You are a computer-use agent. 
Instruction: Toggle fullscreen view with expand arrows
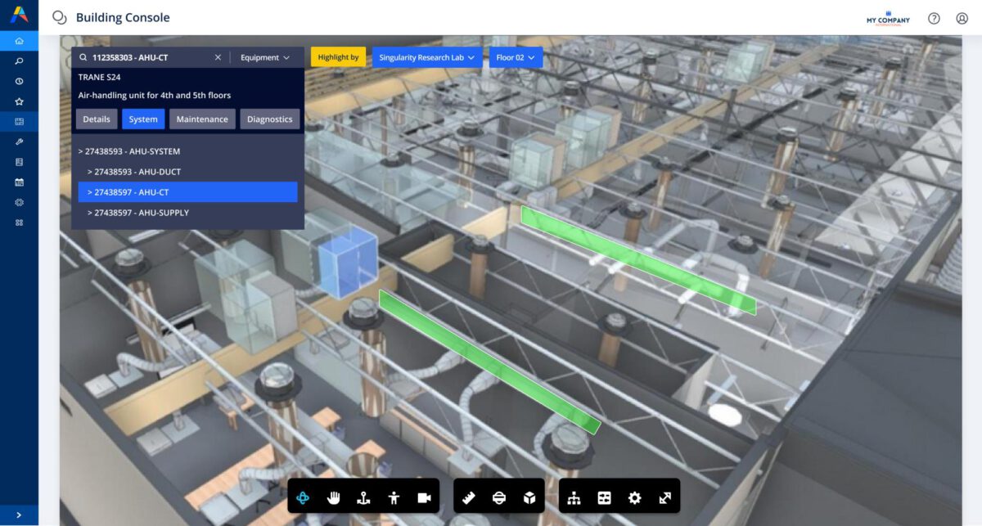pos(664,497)
